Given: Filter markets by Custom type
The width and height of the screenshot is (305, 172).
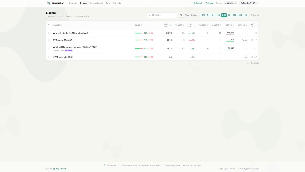Looking at the screenshot, I should (x=194, y=15).
